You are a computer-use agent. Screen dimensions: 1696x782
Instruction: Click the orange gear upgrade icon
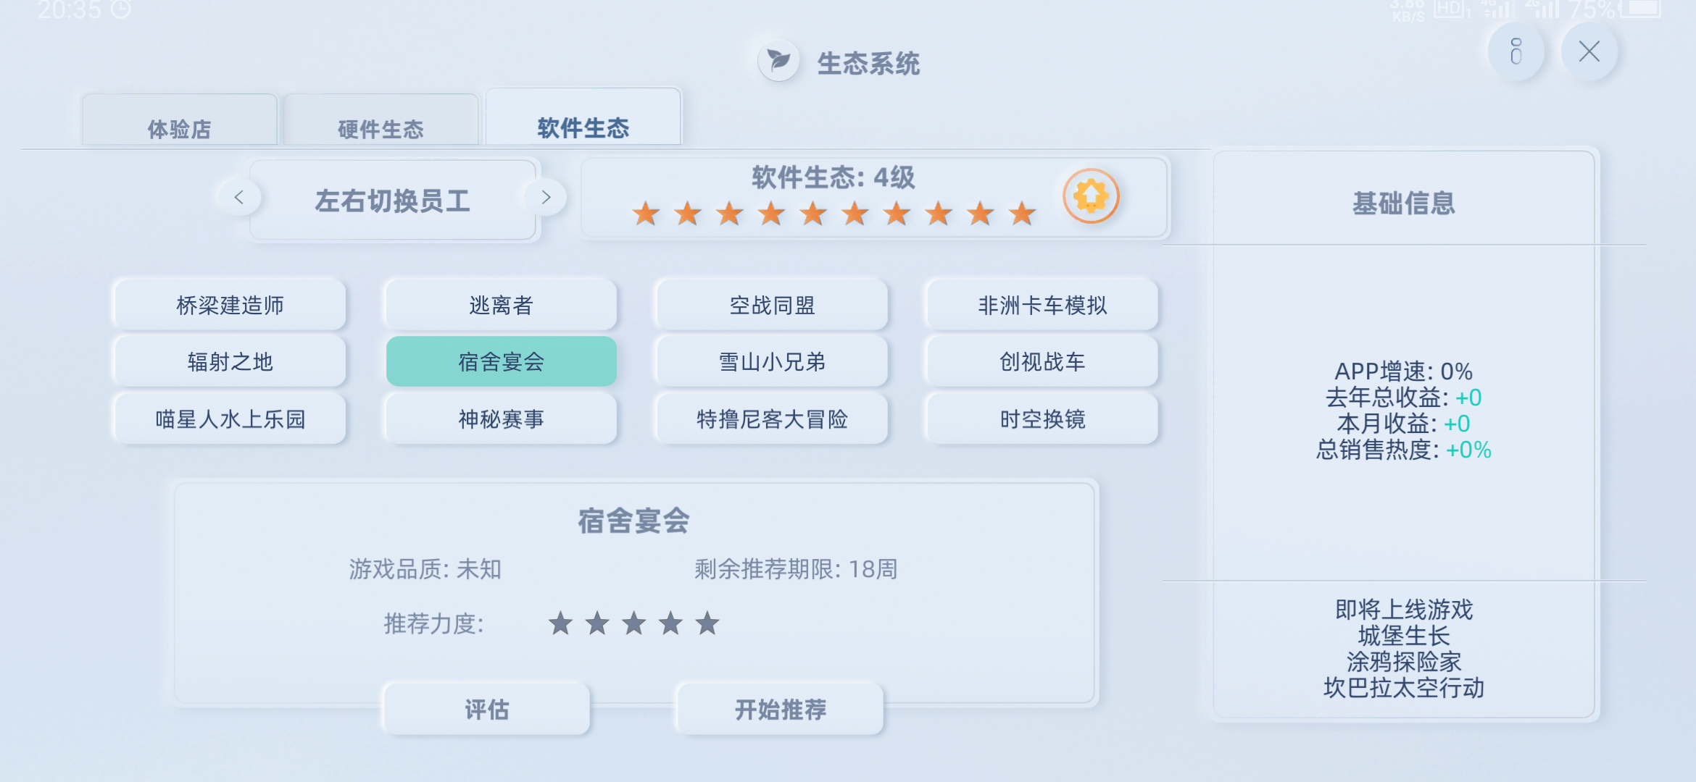coord(1091,196)
